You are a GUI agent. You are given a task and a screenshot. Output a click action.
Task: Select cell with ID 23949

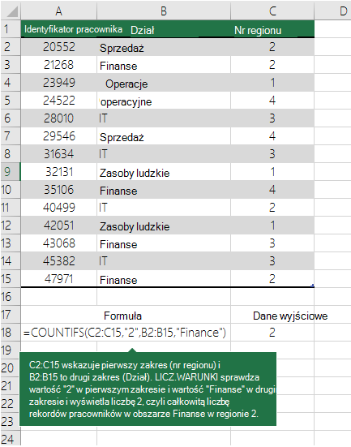pyautogui.click(x=58, y=83)
